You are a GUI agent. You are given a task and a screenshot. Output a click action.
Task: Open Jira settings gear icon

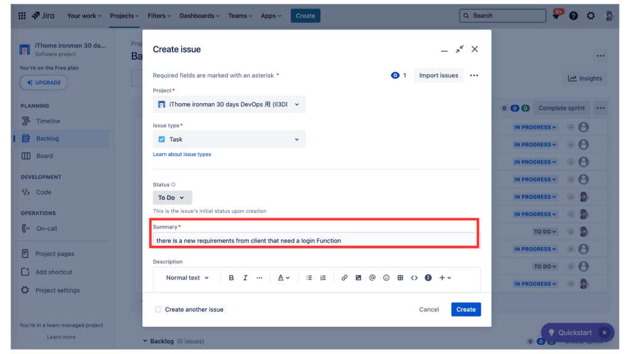pos(591,15)
